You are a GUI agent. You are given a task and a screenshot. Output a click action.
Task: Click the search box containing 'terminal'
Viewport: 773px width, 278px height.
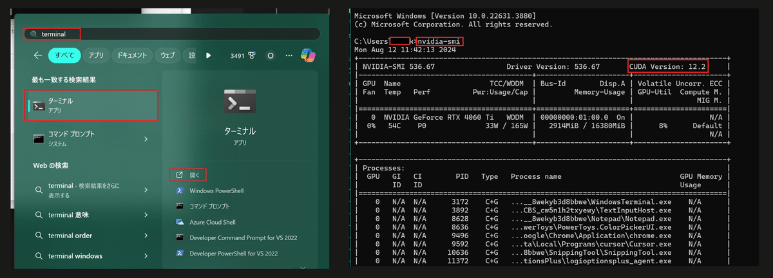[x=171, y=33]
